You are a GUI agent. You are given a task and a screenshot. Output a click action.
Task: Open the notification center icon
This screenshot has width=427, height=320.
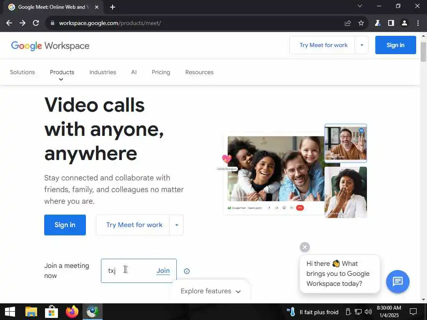click(413, 312)
